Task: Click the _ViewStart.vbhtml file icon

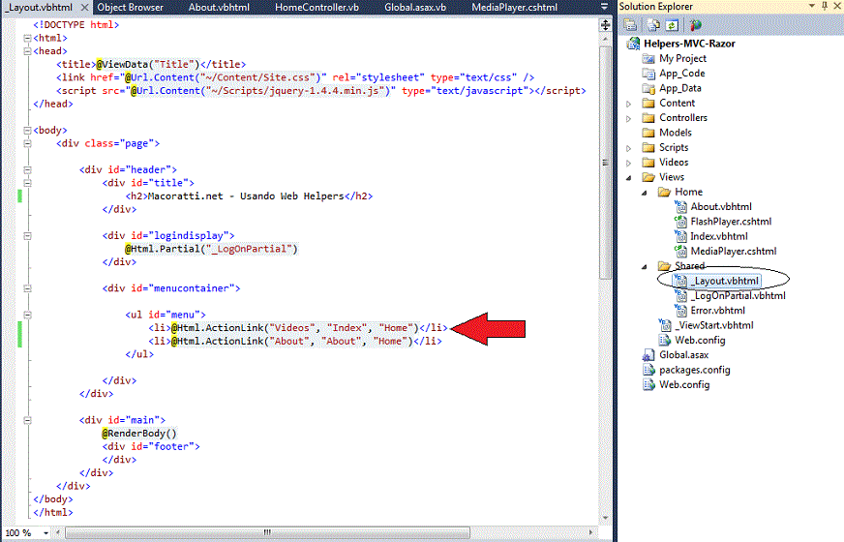Action: (x=665, y=325)
